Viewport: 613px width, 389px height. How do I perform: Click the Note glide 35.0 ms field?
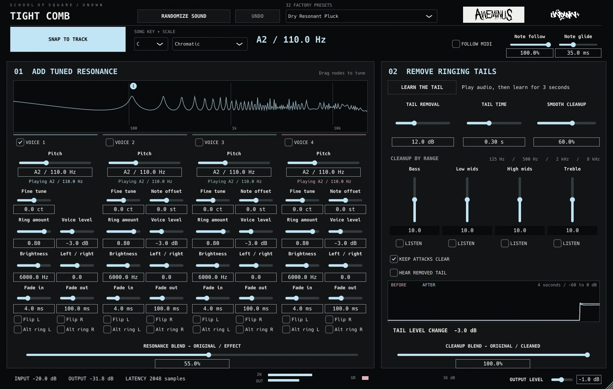578,53
